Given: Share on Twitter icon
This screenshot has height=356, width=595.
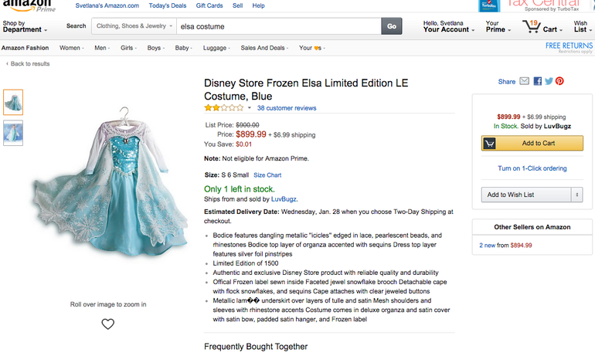Looking at the screenshot, I should click(x=548, y=81).
